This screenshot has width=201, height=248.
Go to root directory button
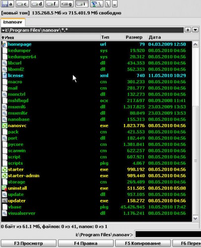click(108, 4)
